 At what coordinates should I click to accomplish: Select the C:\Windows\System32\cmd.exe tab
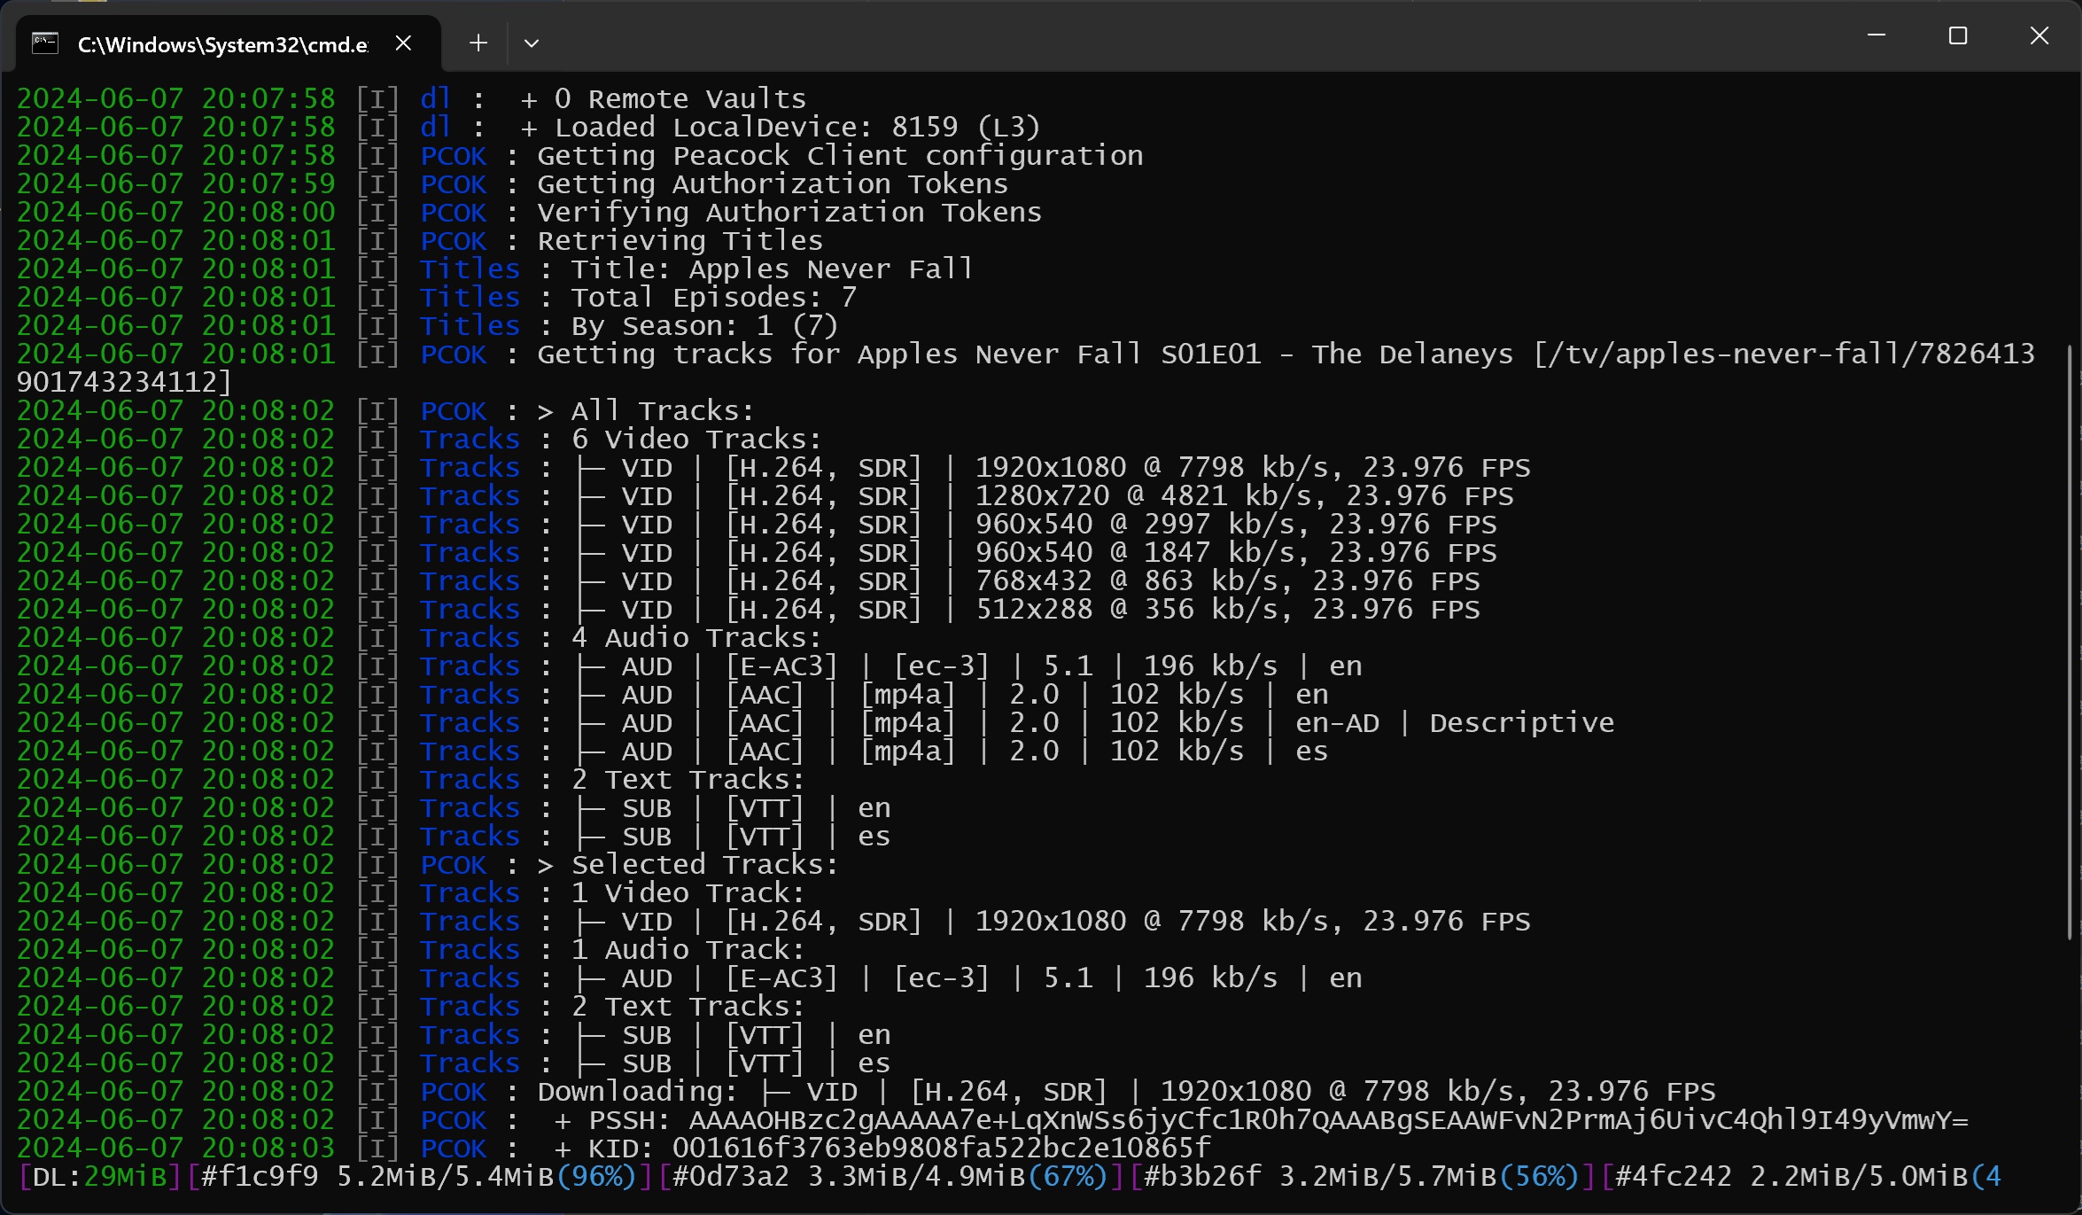coord(221,44)
